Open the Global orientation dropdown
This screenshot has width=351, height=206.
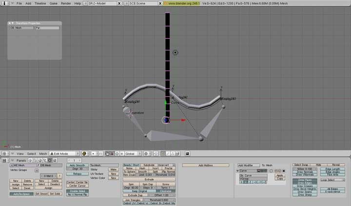[133, 154]
